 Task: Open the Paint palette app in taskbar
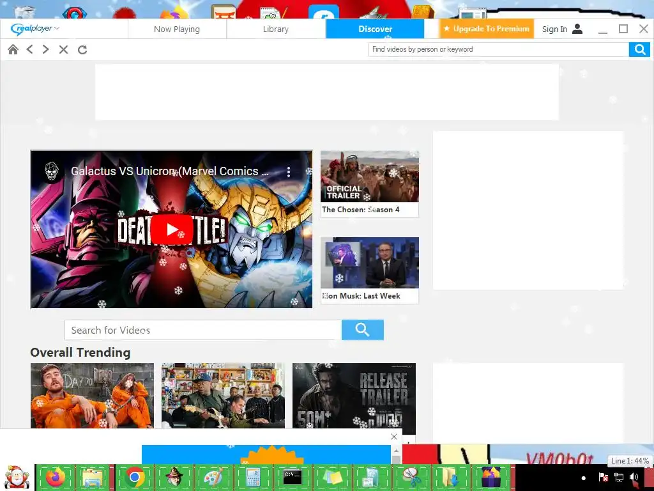click(213, 477)
